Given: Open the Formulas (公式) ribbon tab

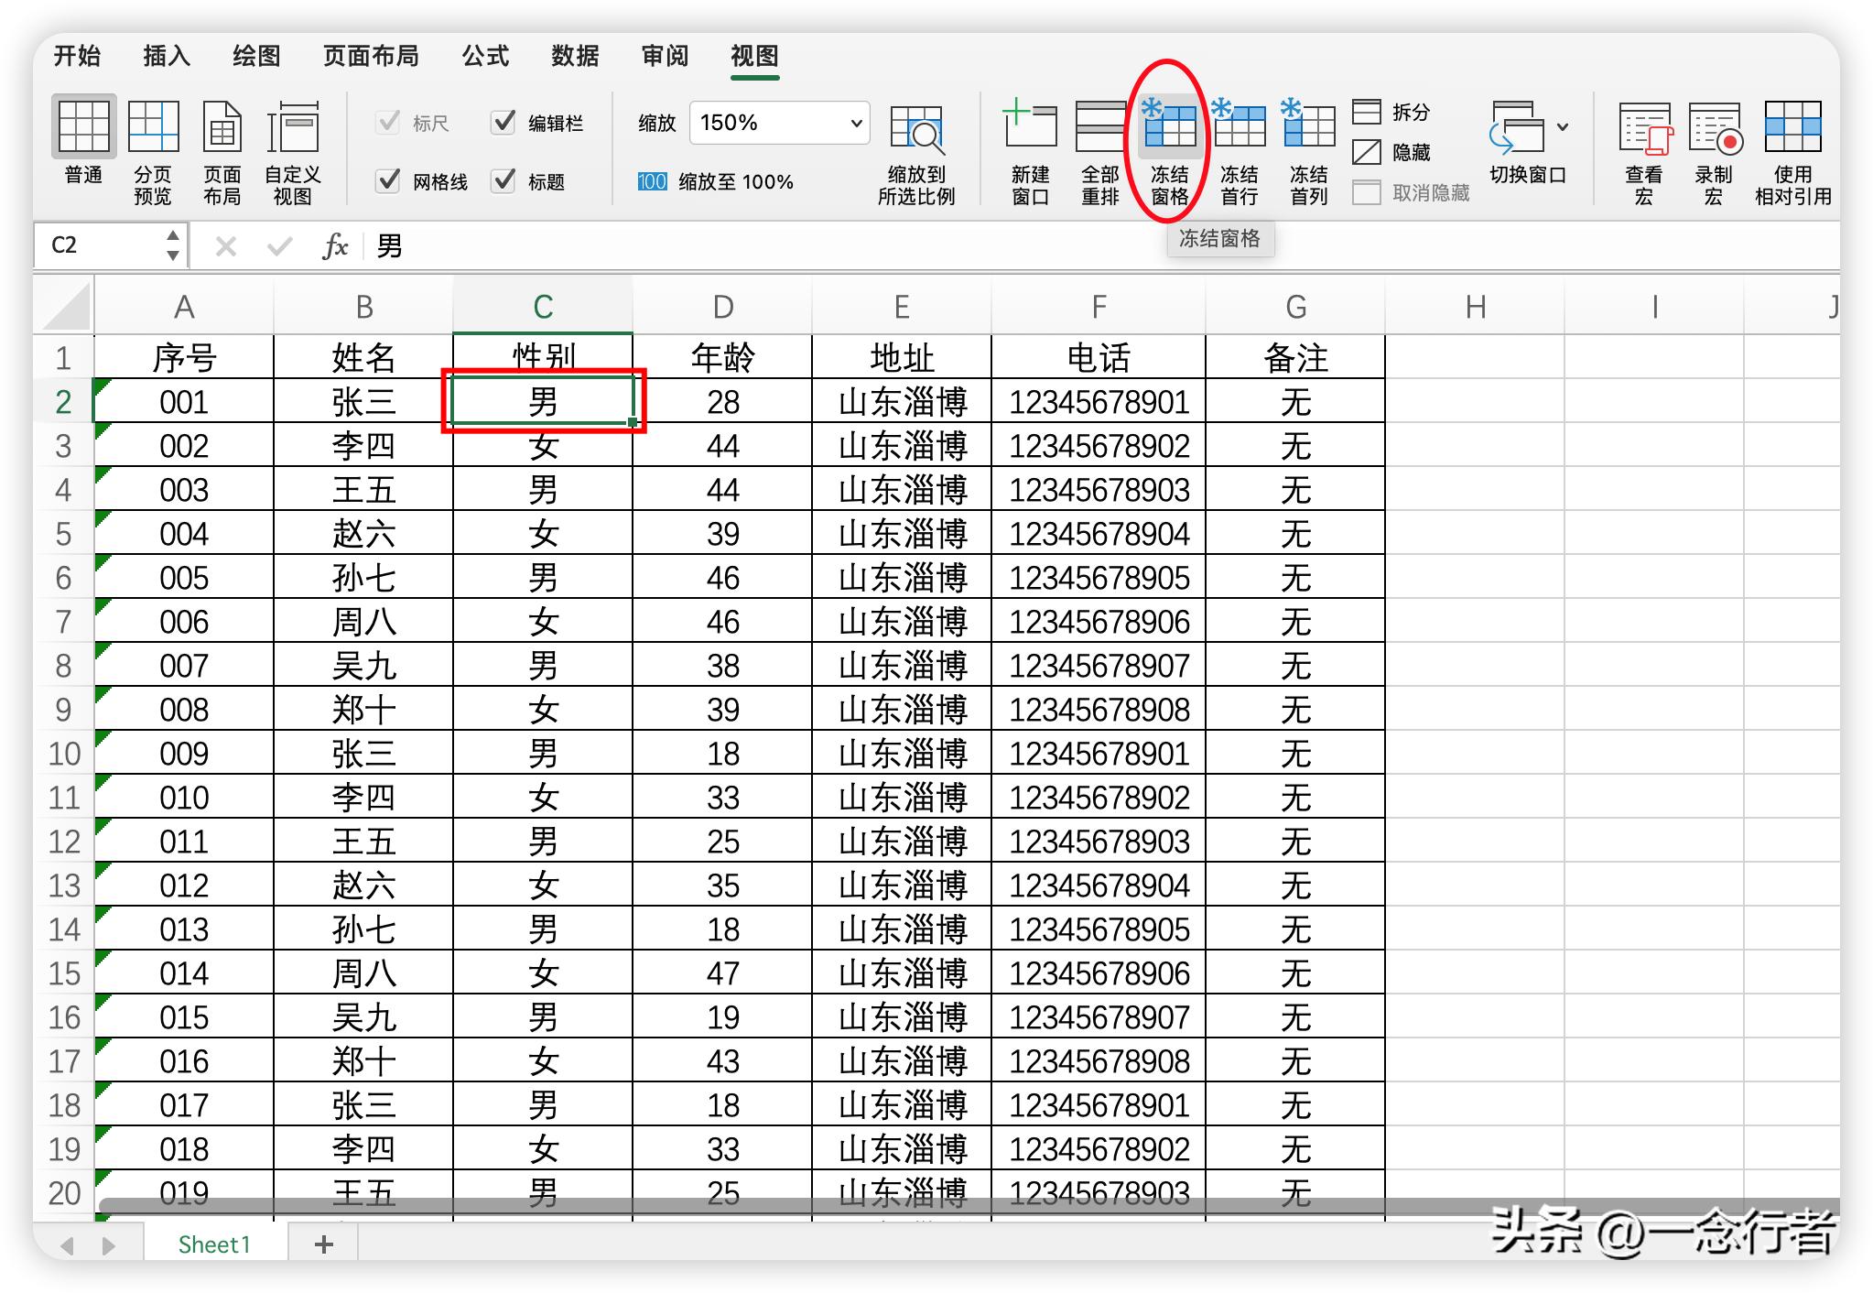Looking at the screenshot, I should click(484, 57).
